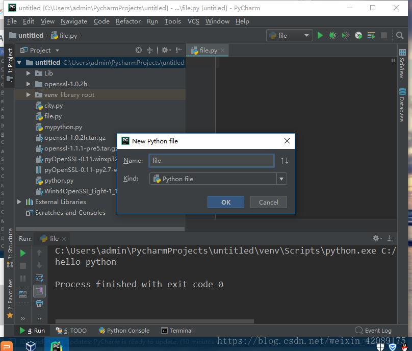The height and width of the screenshot is (351, 412).
Task: Open the file run configuration dropdown
Action: [x=290, y=36]
